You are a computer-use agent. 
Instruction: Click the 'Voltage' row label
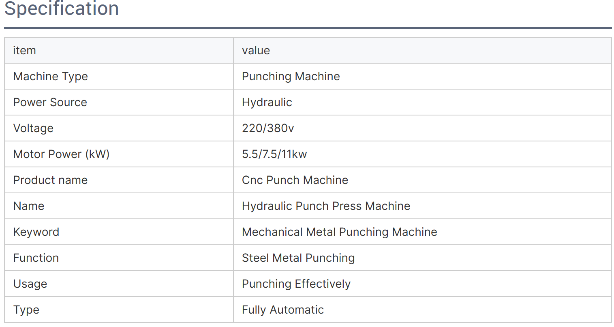tap(33, 128)
